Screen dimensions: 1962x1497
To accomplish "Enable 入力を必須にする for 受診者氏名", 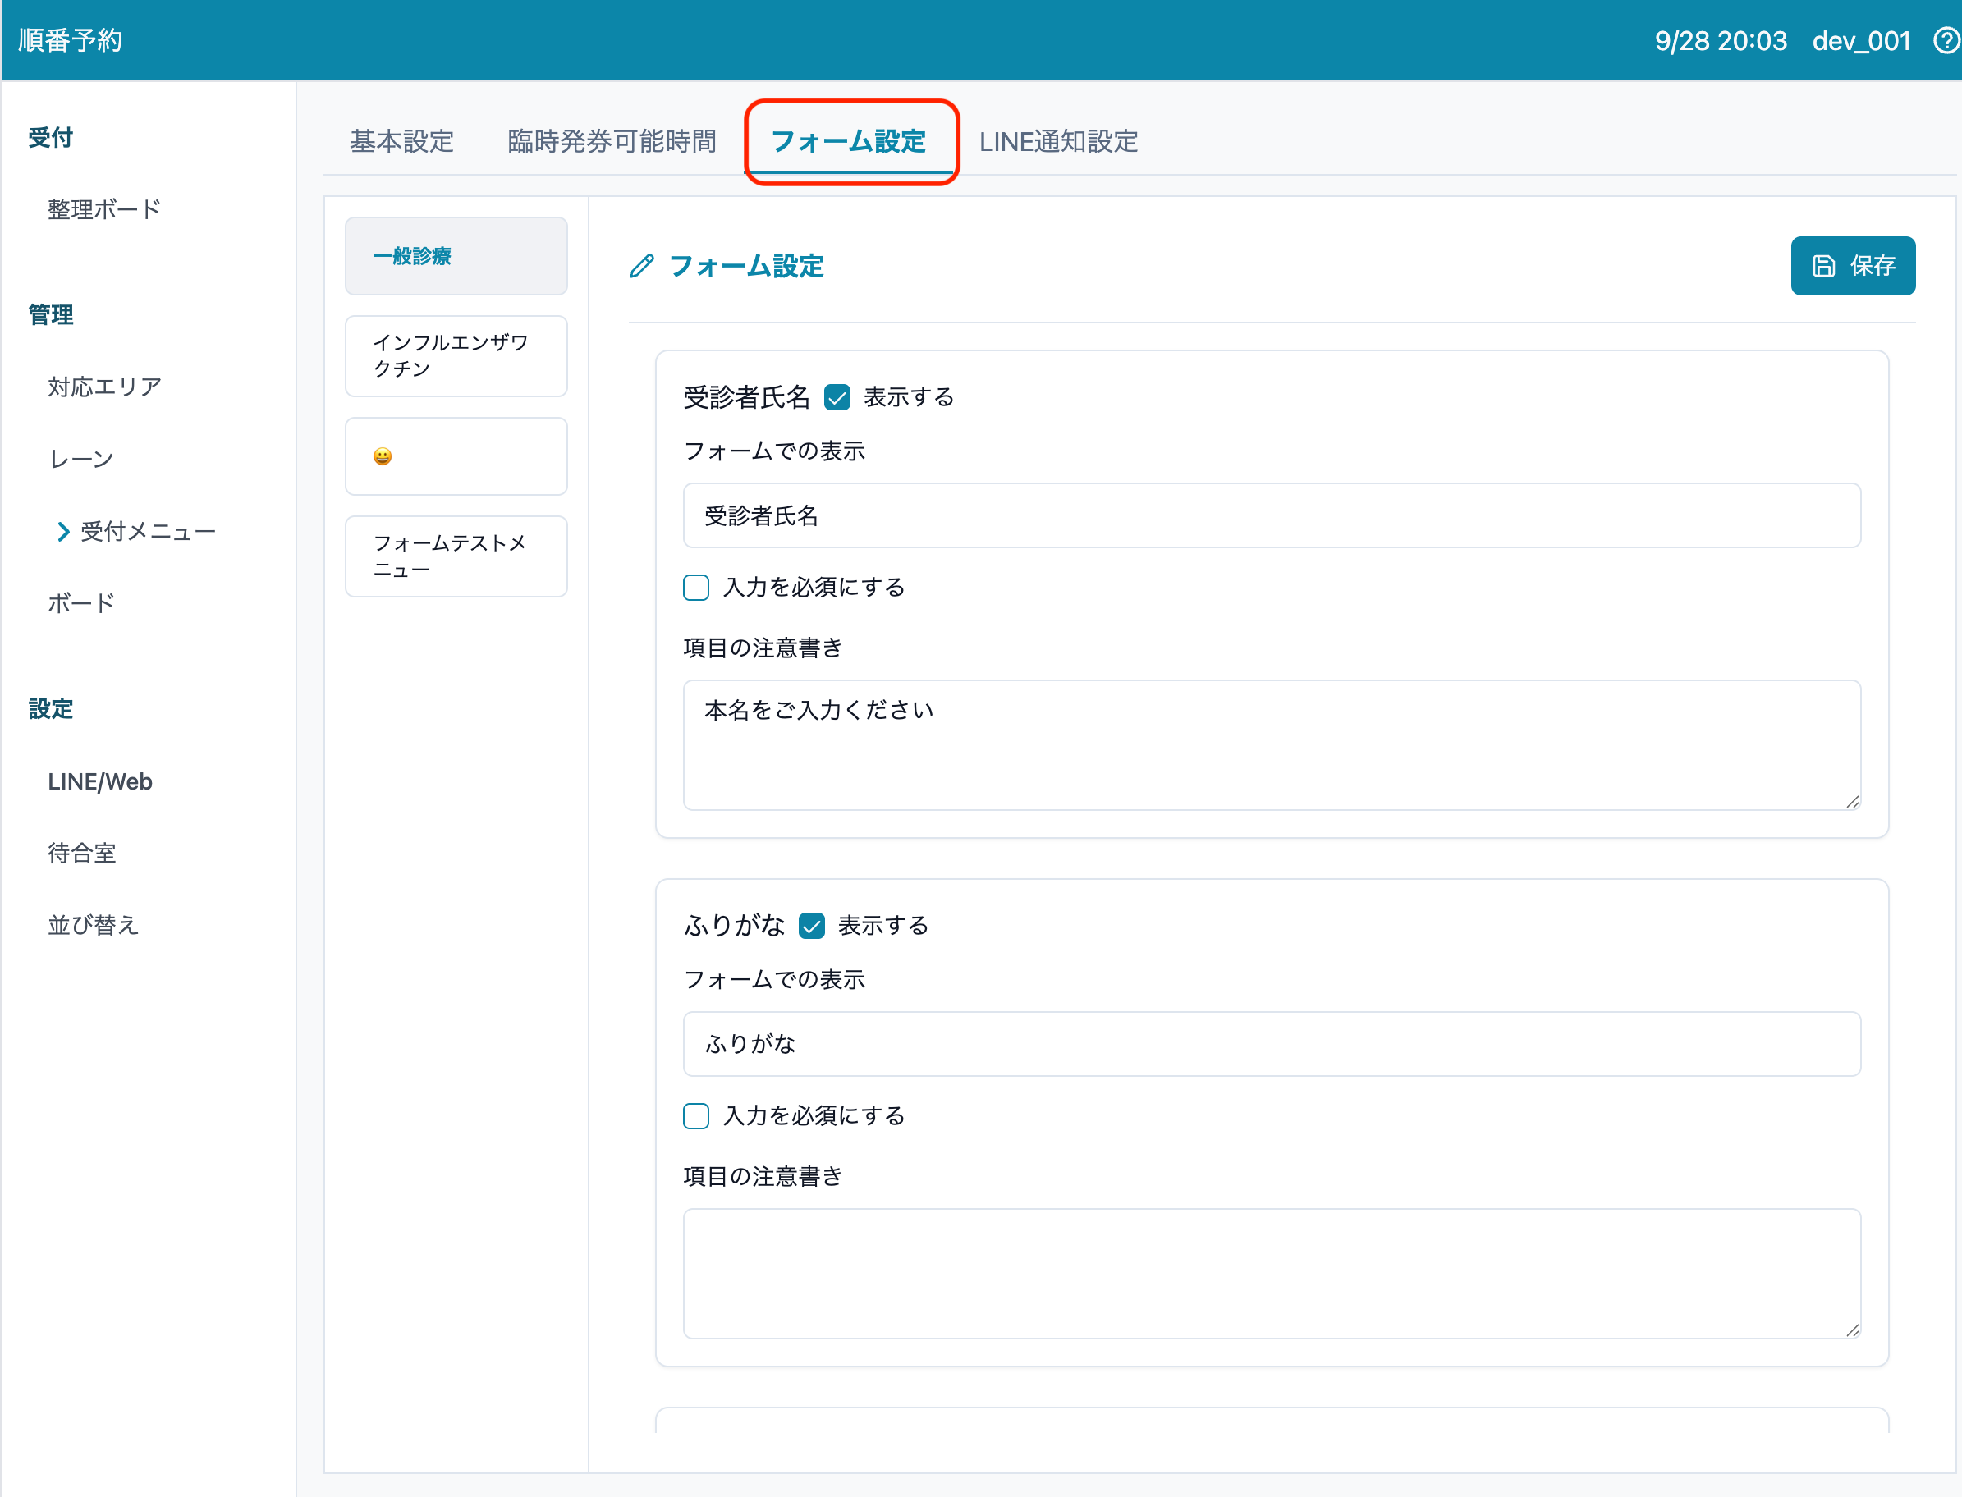I will [x=696, y=588].
